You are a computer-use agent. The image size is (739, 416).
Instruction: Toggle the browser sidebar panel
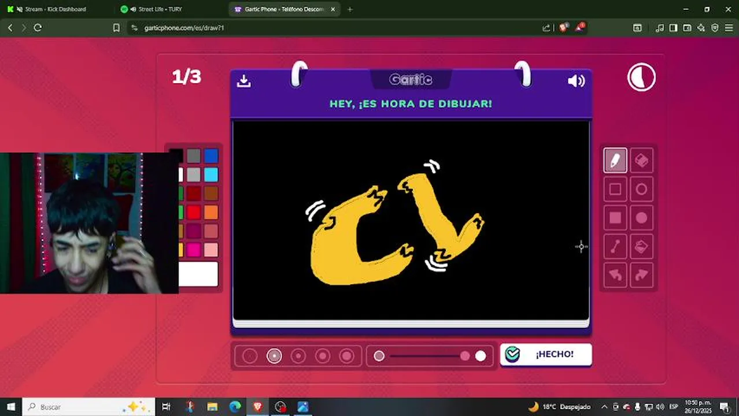click(x=674, y=28)
